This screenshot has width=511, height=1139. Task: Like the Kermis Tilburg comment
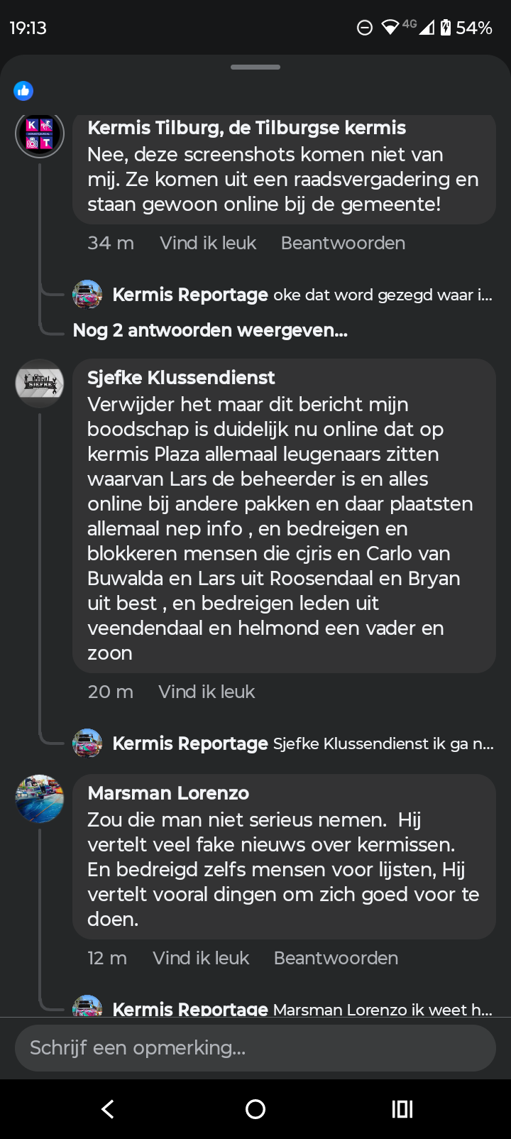pos(208,243)
